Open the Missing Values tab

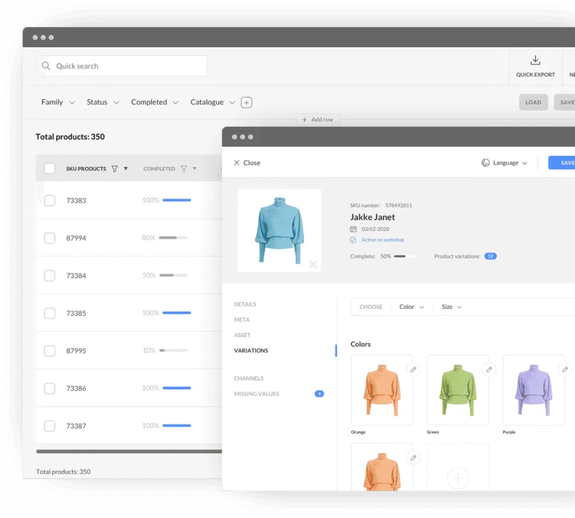click(x=256, y=394)
